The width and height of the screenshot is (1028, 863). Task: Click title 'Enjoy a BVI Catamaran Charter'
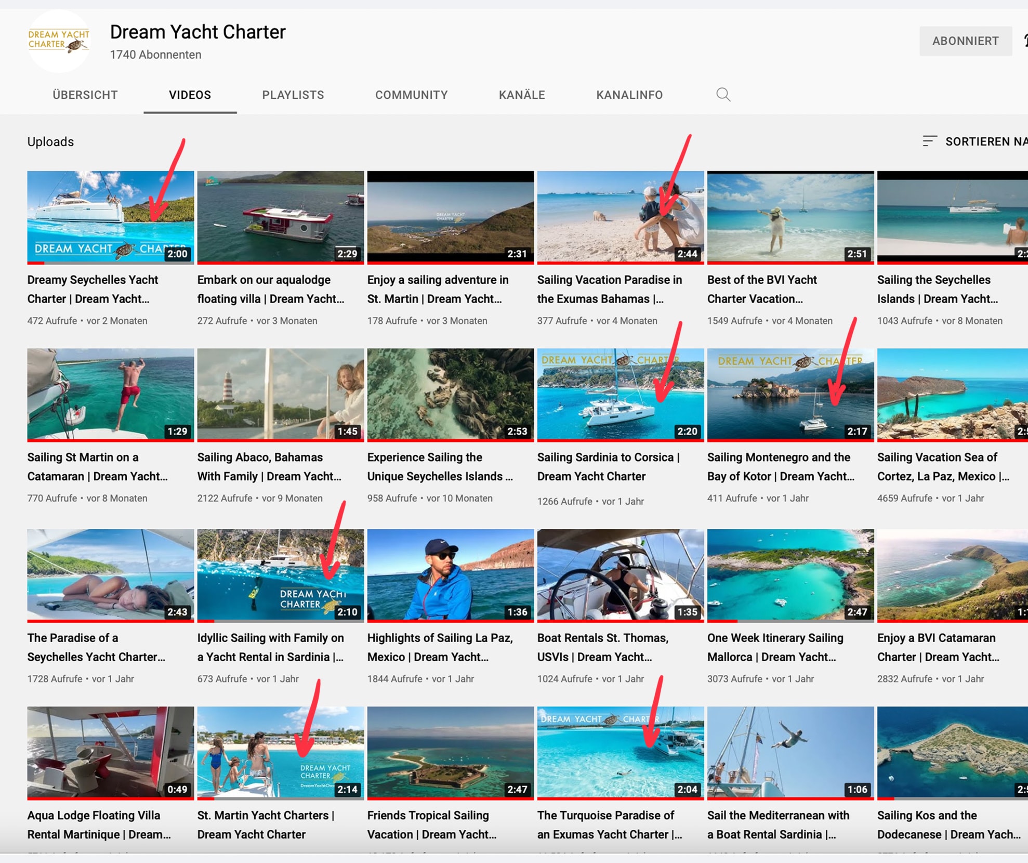(x=938, y=647)
